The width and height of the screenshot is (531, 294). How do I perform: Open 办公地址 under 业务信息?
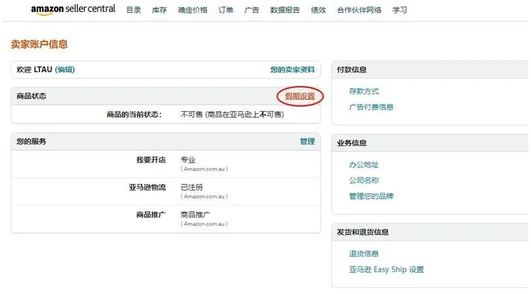pos(364,165)
